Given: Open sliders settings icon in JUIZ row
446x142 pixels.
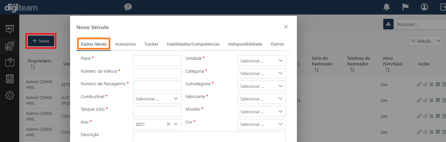Looking at the screenshot, I should tap(431, 100).
